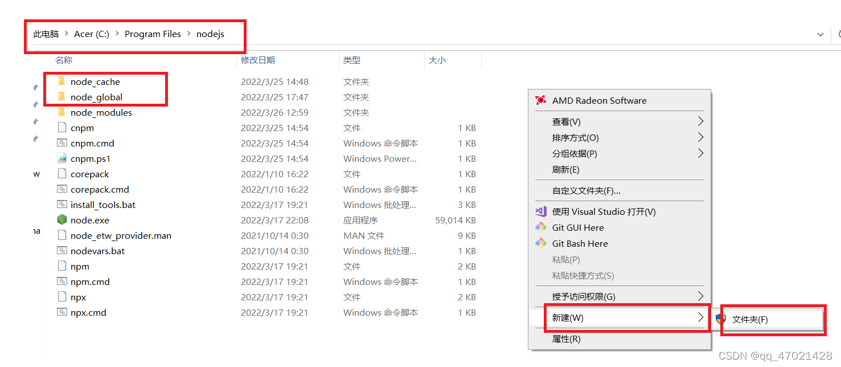Expand the 查看(V) submenu arrow
Image resolution: width=841 pixels, height=367 pixels.
click(x=700, y=121)
